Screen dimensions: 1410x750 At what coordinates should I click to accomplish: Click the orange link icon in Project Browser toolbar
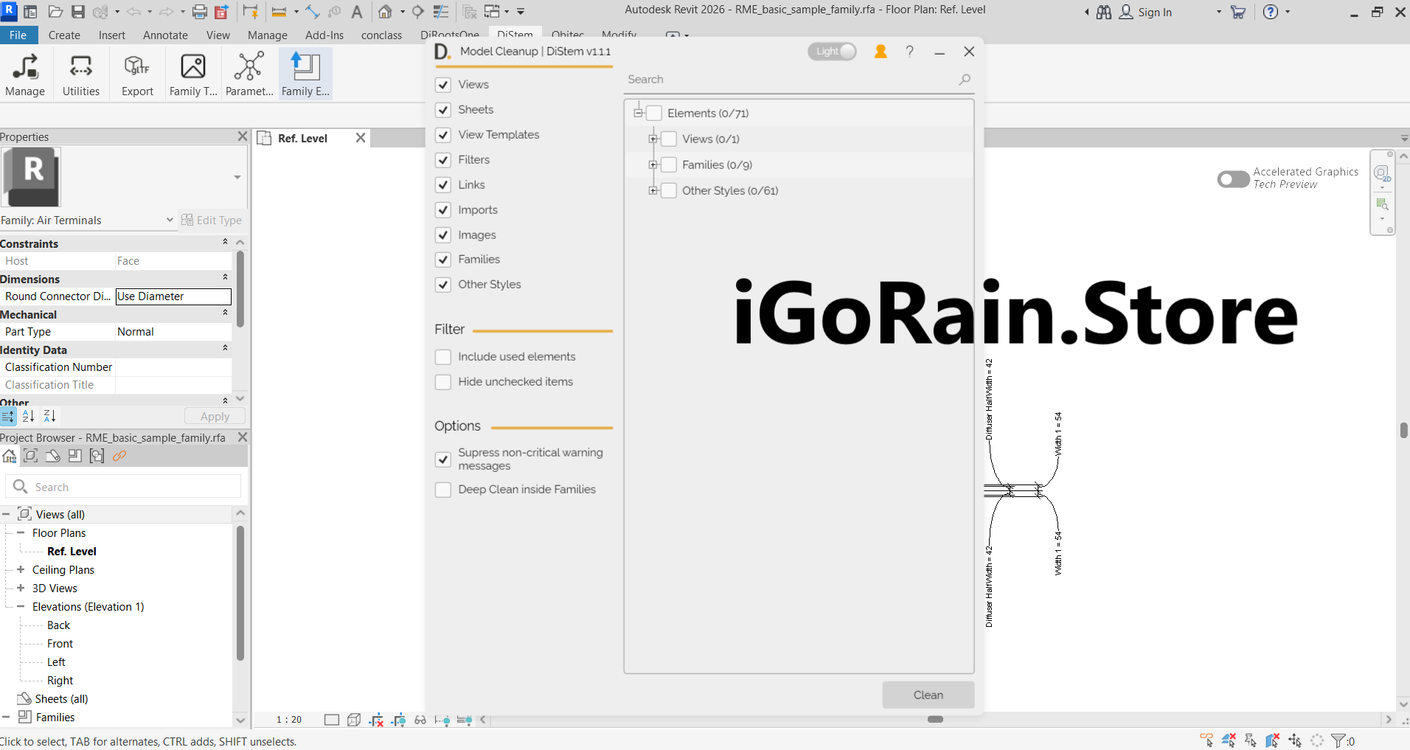coord(119,456)
